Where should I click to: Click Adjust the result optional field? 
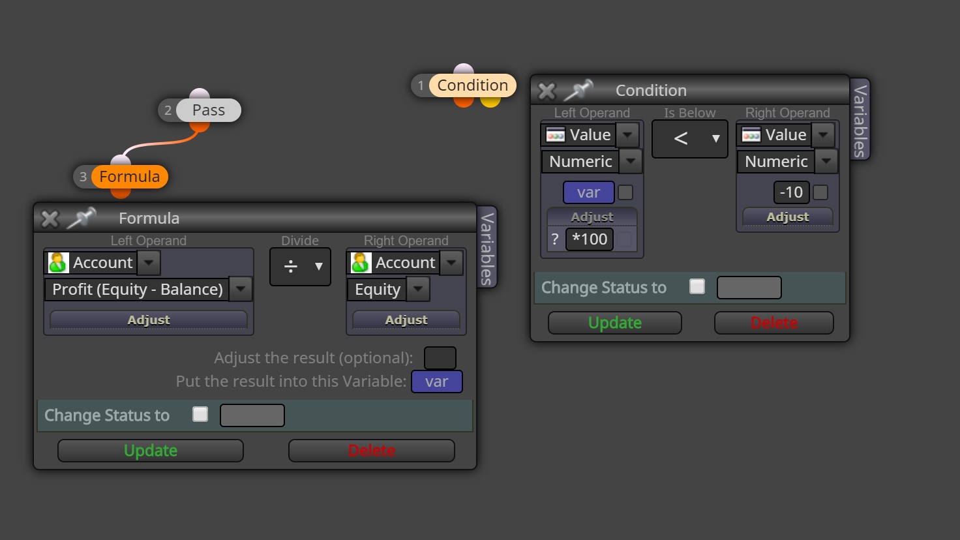(x=440, y=358)
